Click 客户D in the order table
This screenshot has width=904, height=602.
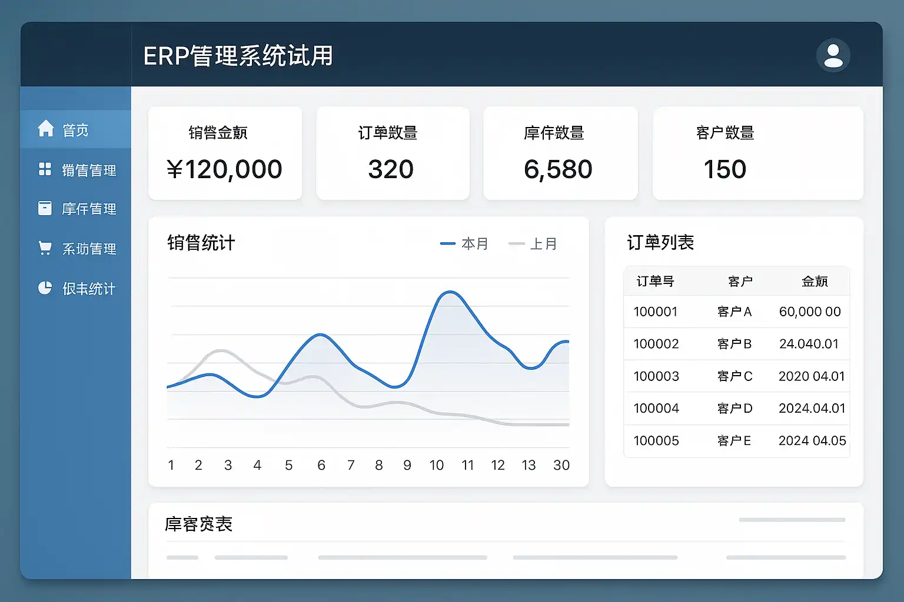734,409
